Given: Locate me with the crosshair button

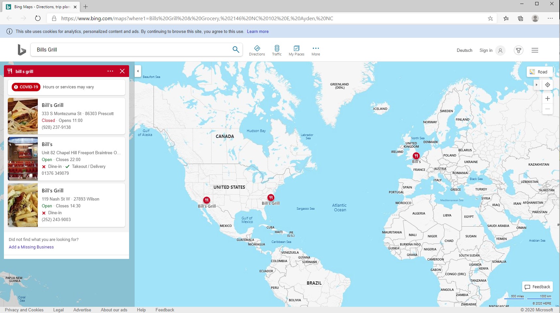Looking at the screenshot, I should [548, 85].
